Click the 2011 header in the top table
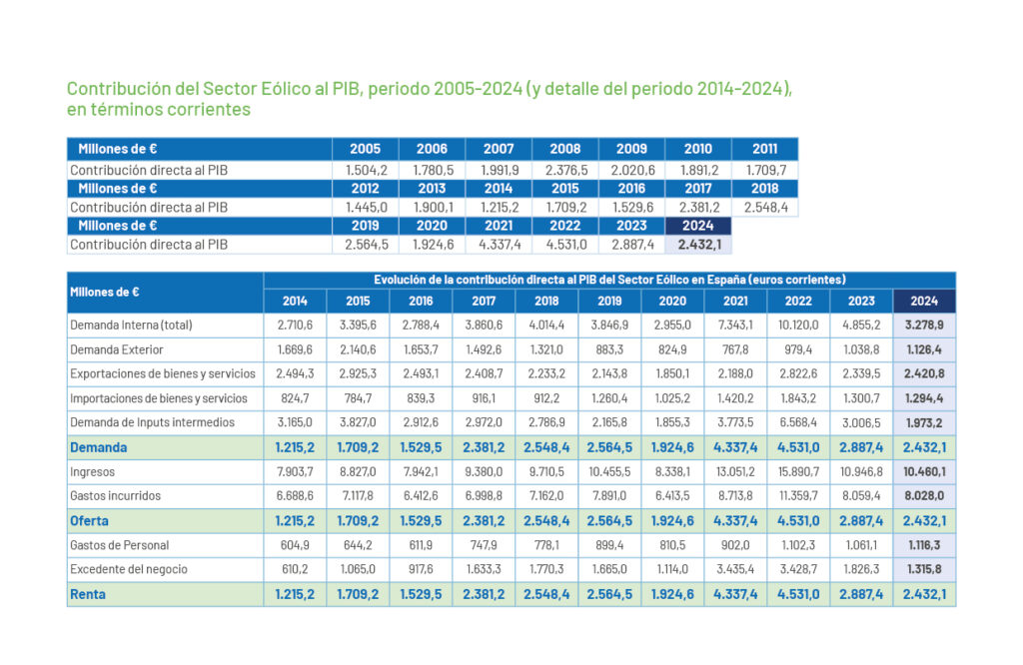This screenshot has width=1023, height=665. [764, 149]
